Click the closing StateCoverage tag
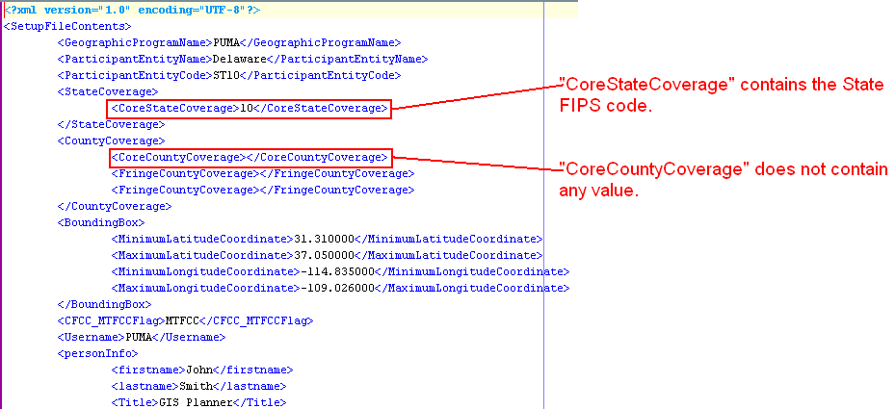Image resolution: width=895 pixels, height=409 pixels. (112, 124)
